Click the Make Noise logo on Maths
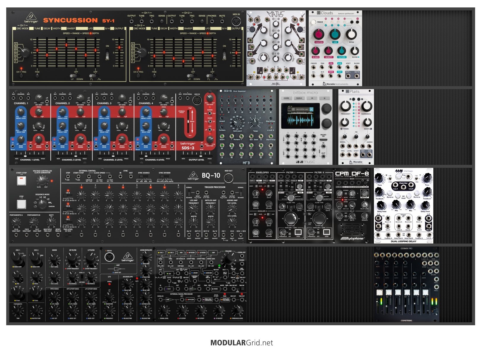 [276, 84]
